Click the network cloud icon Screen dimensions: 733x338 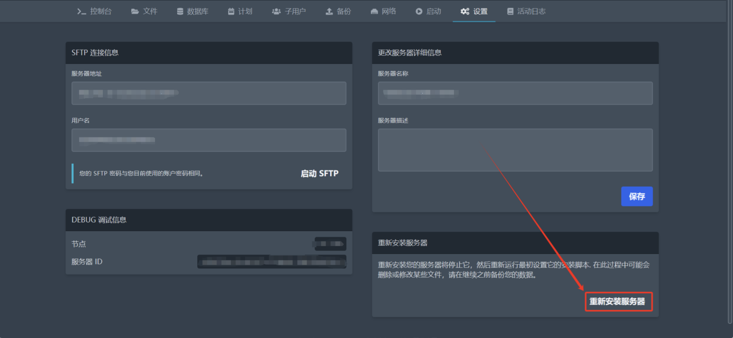374,11
